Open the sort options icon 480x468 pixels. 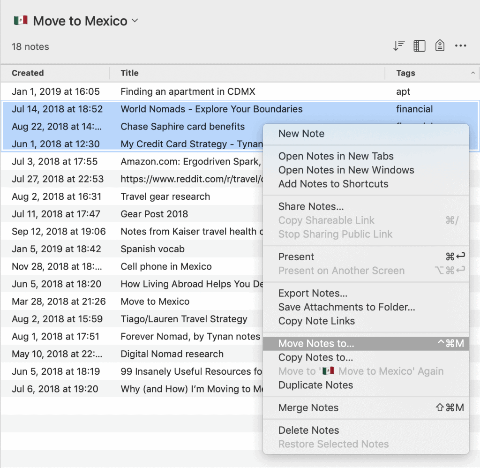tap(398, 46)
